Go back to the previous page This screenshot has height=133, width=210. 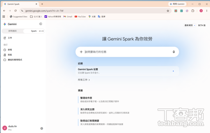(x=4, y=11)
